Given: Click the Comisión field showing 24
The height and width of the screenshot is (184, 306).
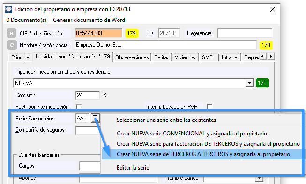Looking at the screenshot, I should (x=88, y=95).
